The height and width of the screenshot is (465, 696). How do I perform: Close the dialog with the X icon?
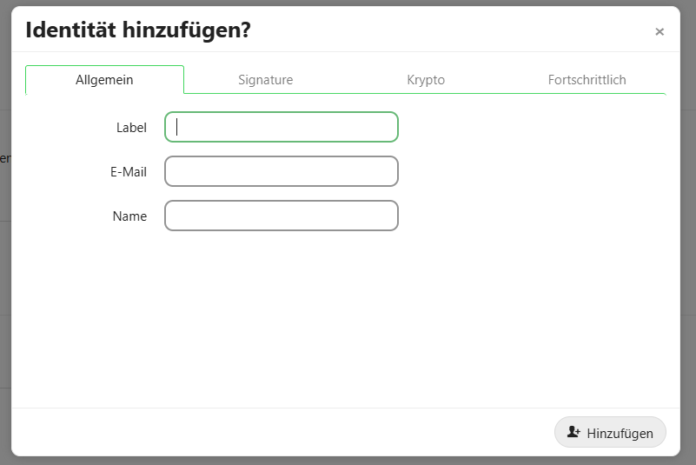(660, 32)
